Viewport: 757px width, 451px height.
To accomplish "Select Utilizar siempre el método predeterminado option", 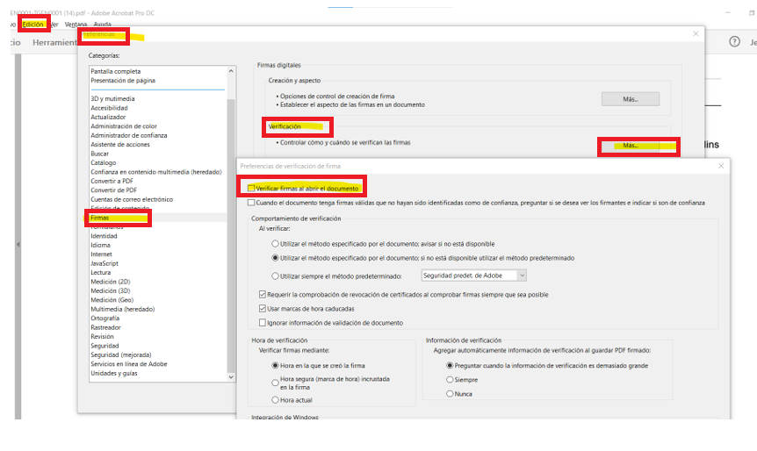I will (x=276, y=276).
